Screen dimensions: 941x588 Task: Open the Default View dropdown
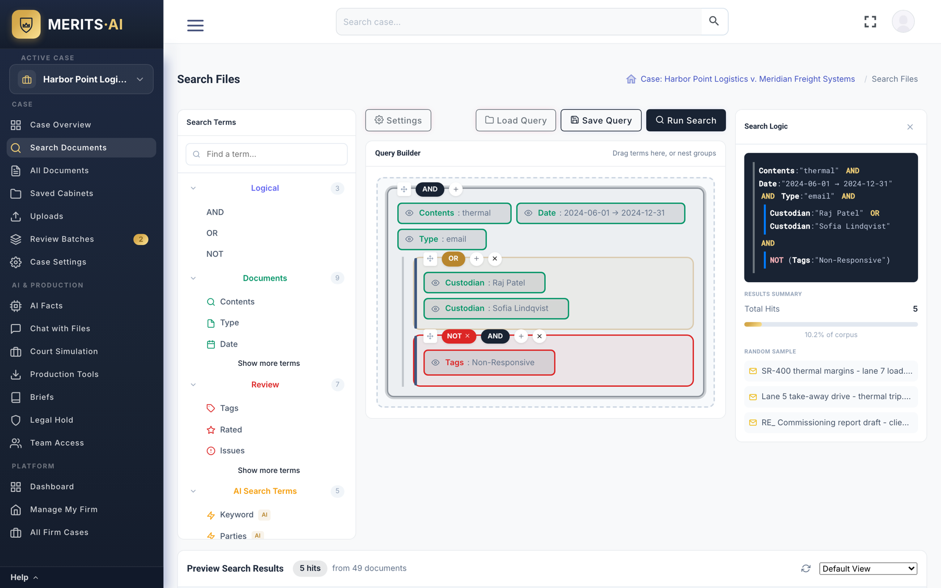click(x=868, y=569)
